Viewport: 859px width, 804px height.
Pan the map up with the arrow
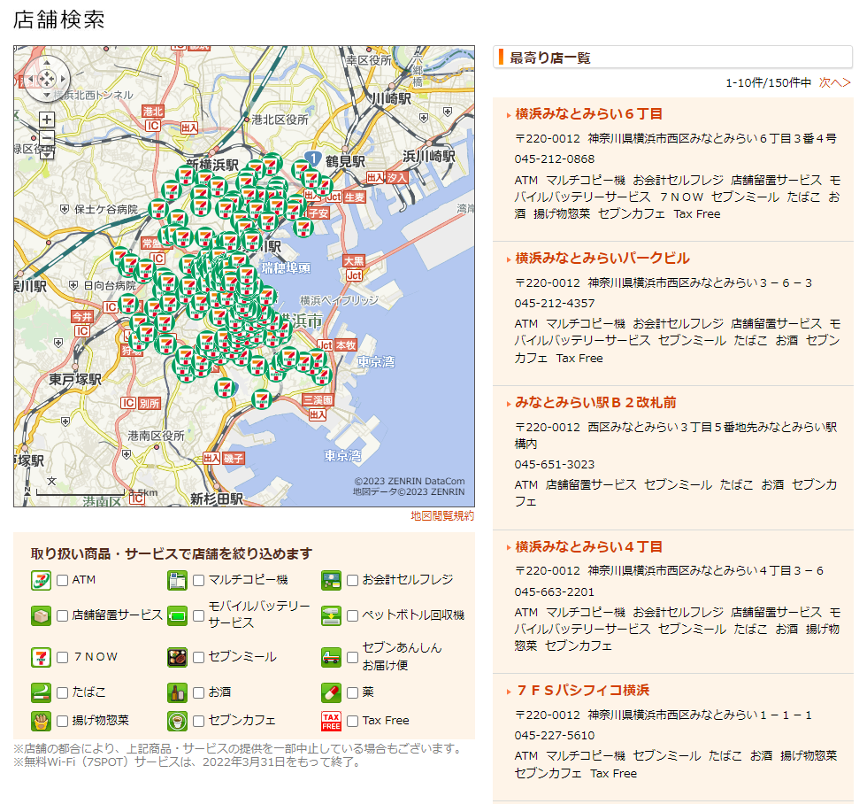[47, 64]
